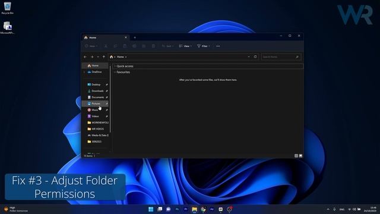Open Pictures in the sidebar
Viewport: 380px width, 214px height.
pyautogui.click(x=95, y=103)
